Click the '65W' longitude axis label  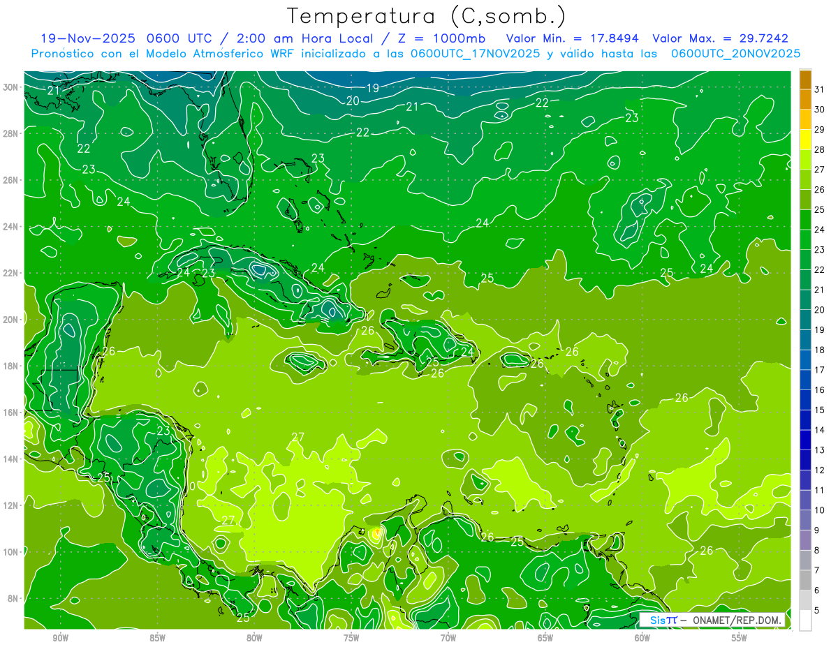(x=545, y=638)
